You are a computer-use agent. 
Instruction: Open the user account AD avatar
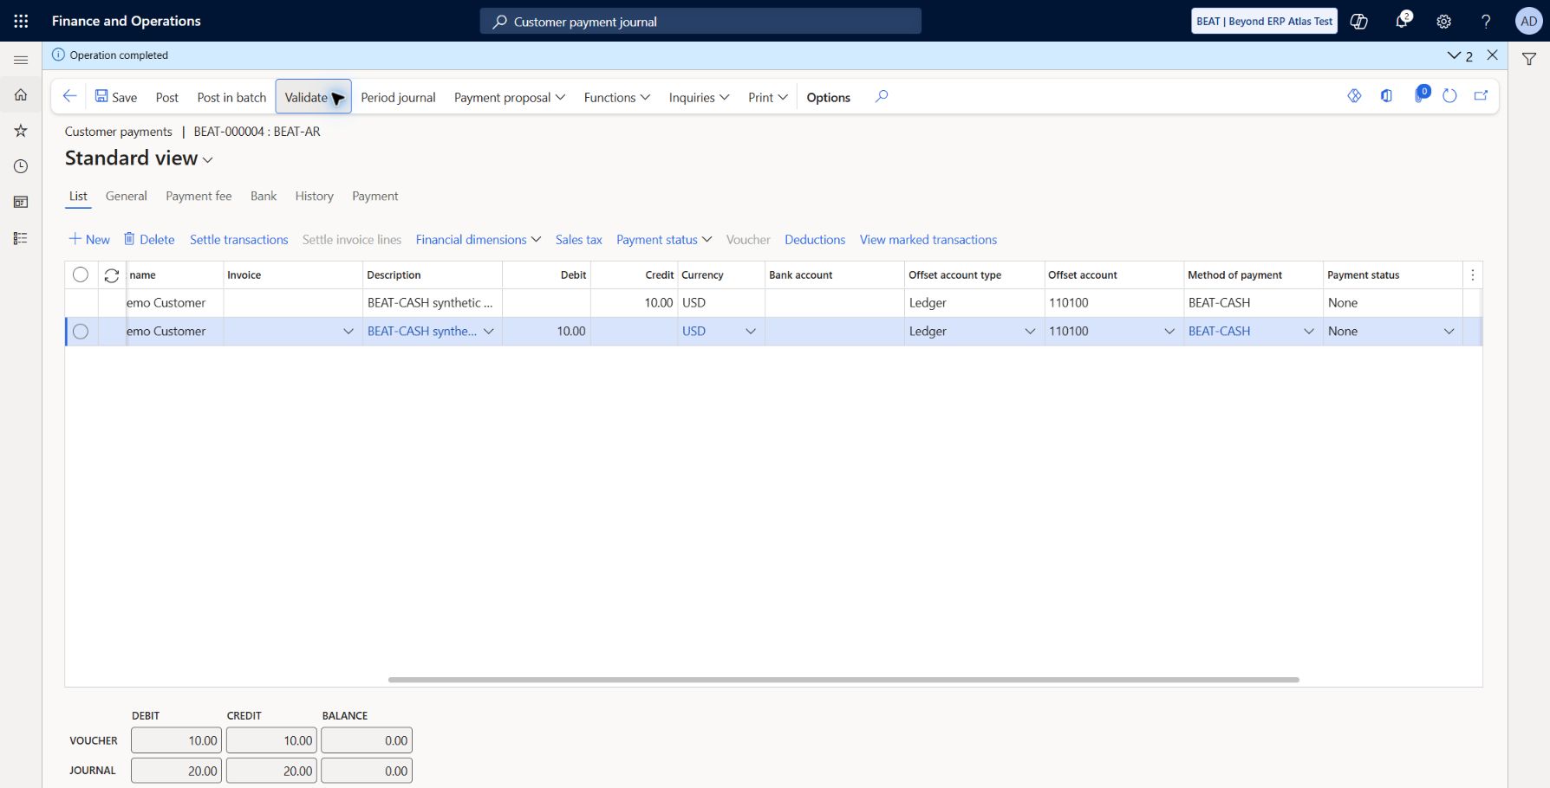point(1528,21)
